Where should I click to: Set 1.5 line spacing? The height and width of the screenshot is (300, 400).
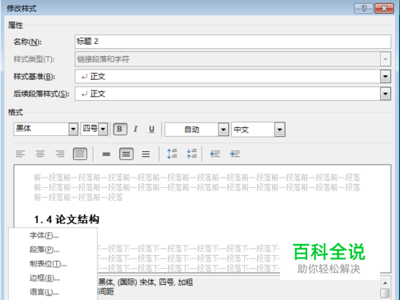tap(126, 154)
